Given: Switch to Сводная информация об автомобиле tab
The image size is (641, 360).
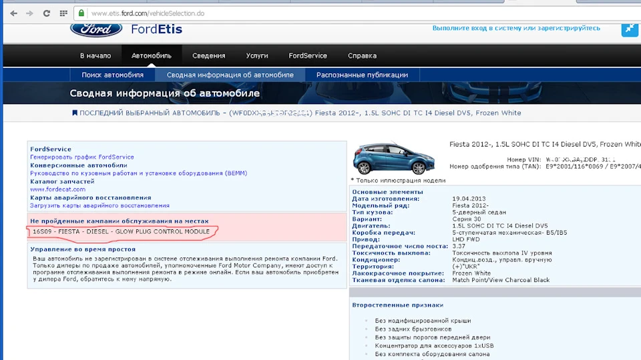Looking at the screenshot, I should [230, 75].
